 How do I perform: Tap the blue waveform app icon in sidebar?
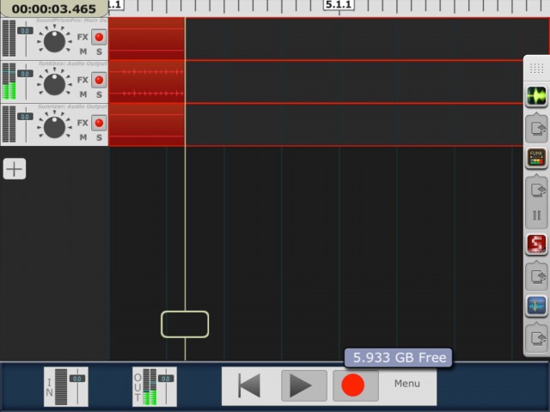point(536,306)
